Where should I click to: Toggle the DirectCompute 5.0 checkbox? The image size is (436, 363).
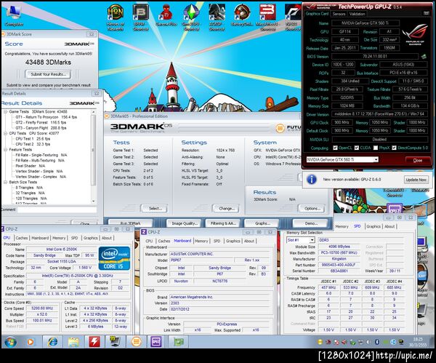[394, 148]
